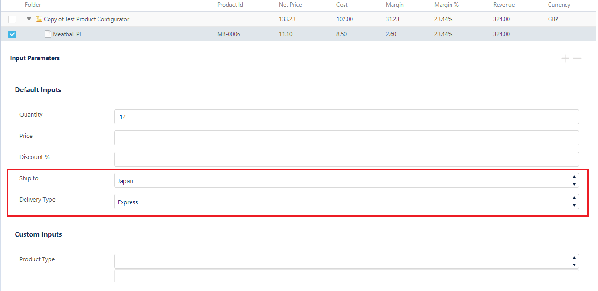Image resolution: width=598 pixels, height=291 pixels.
Task: Click the Product Id column header
Action: (230, 5)
